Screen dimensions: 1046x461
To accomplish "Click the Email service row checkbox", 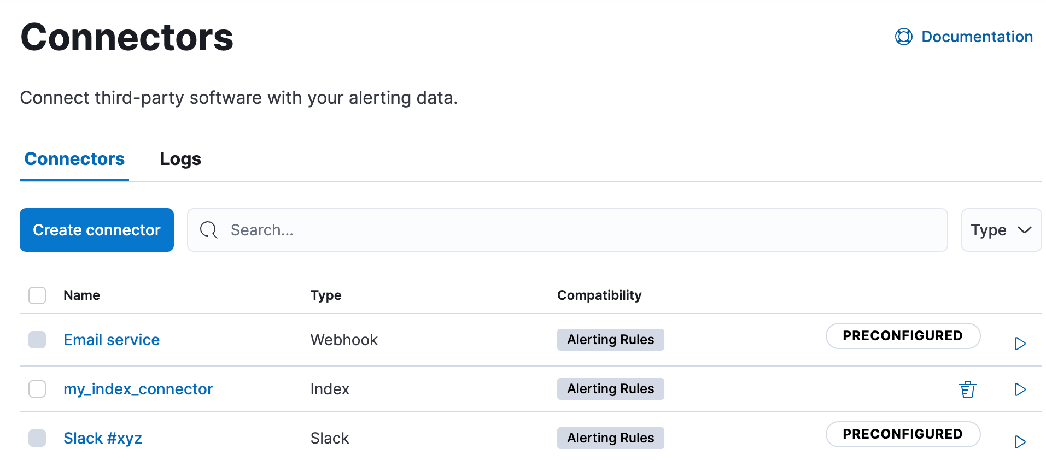I will tap(37, 340).
